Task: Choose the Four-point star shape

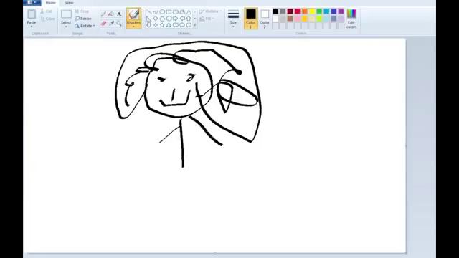Action: coord(156,25)
